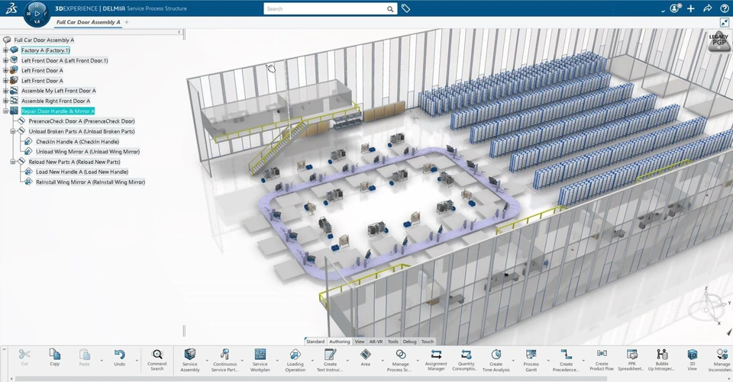Click the share arrow icon
The image size is (733, 382).
[x=708, y=8]
